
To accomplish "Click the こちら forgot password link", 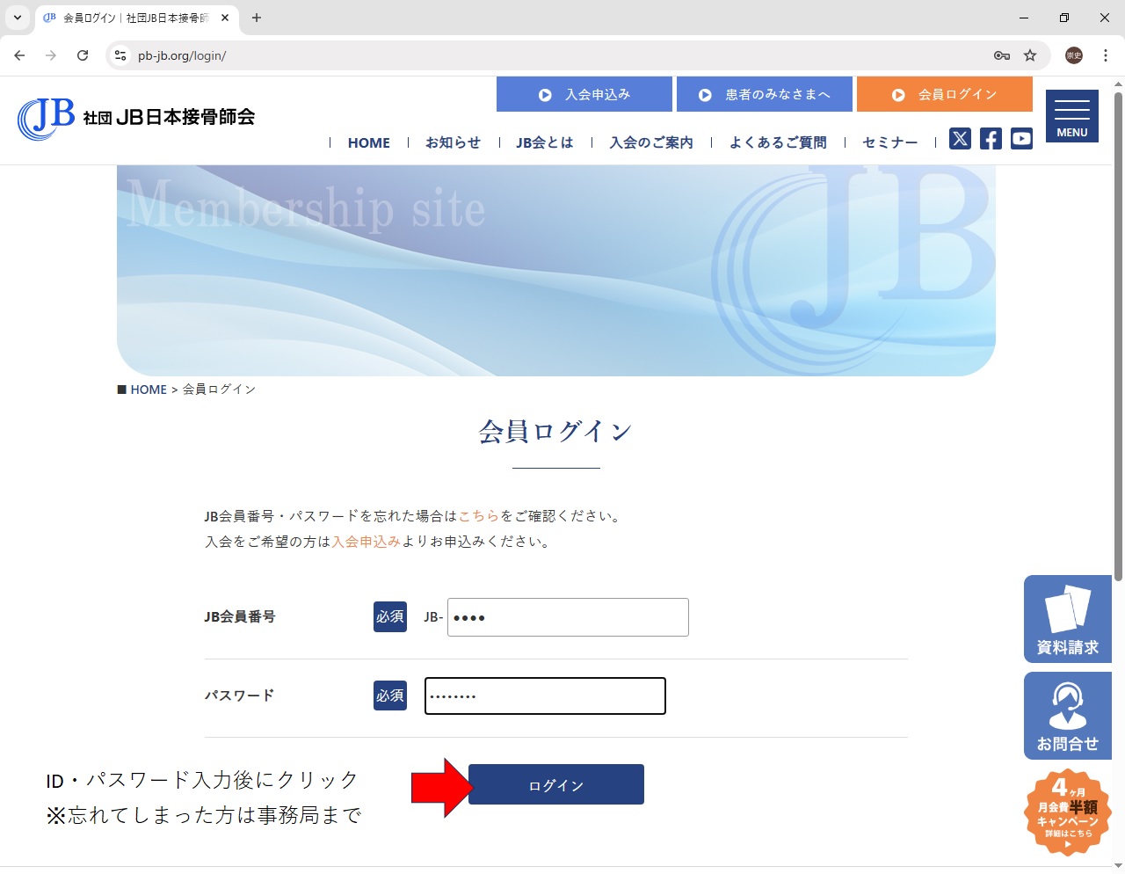I will 478,516.
